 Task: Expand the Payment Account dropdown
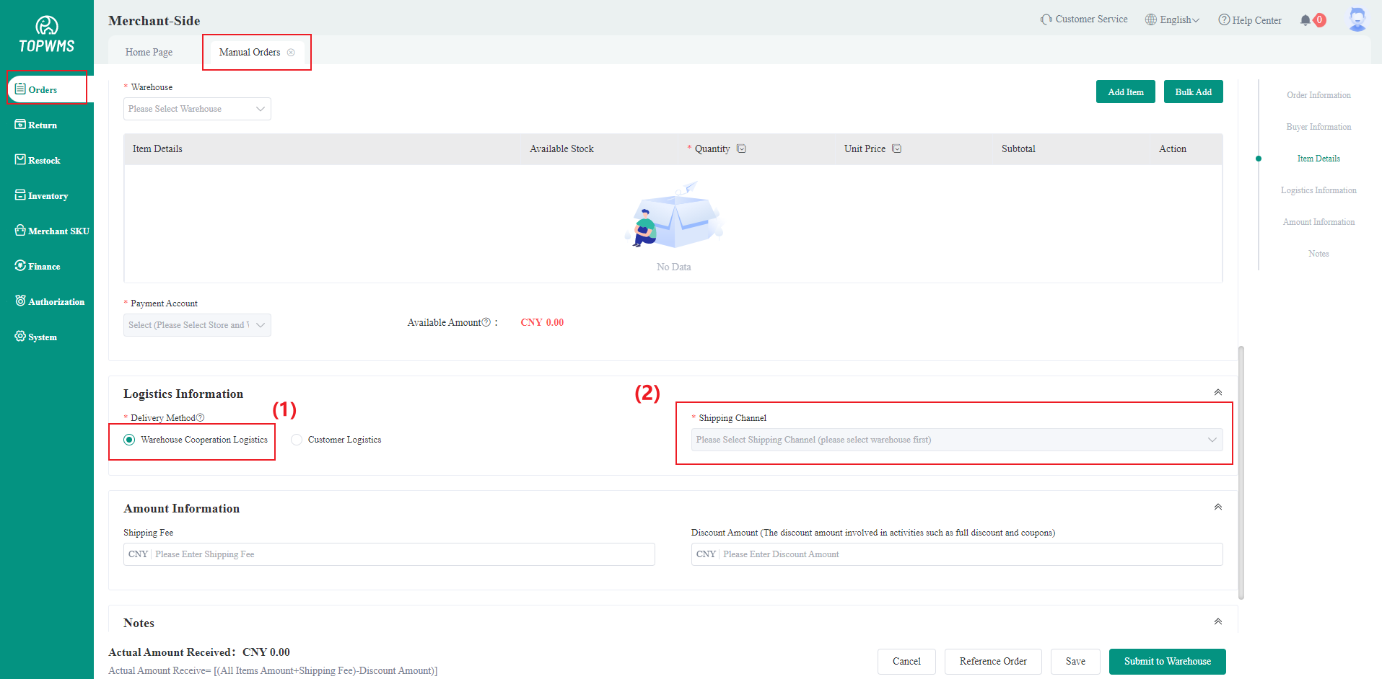tap(197, 325)
